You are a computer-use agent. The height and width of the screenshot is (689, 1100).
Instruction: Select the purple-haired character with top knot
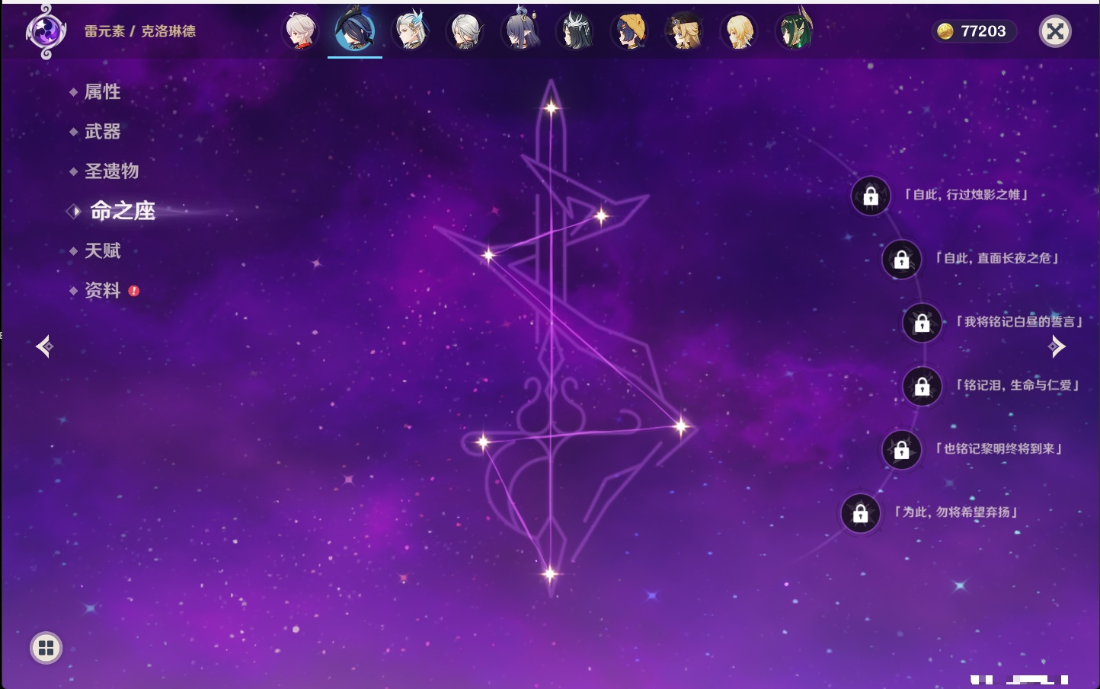(x=520, y=32)
